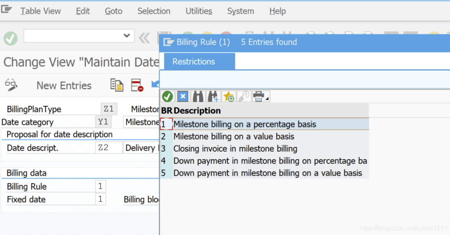Click the blue Cancel X icon in dialog
The width and height of the screenshot is (450, 235).
(183, 97)
